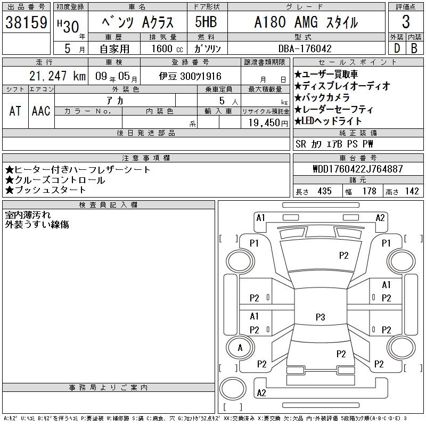Viewport: 426px width, 426px height.
Task: Click the lot number 38159
Action: coord(26,22)
